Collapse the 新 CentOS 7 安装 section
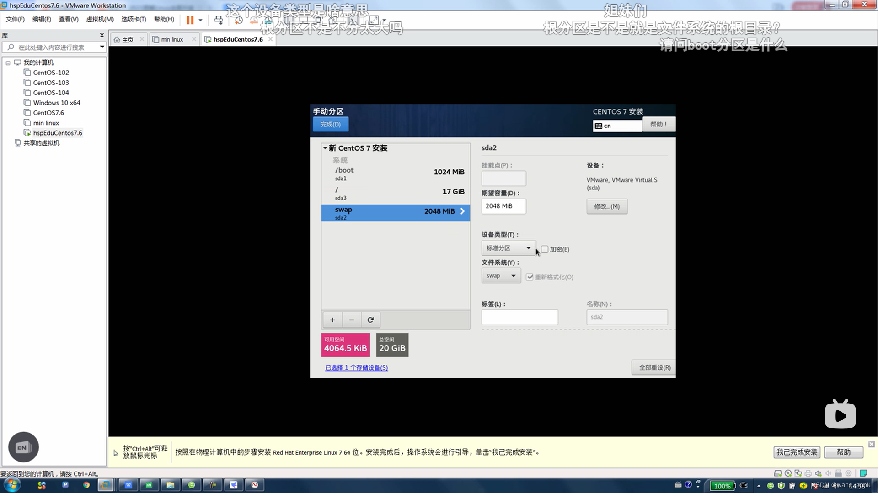This screenshot has height=493, width=878. pyautogui.click(x=325, y=148)
